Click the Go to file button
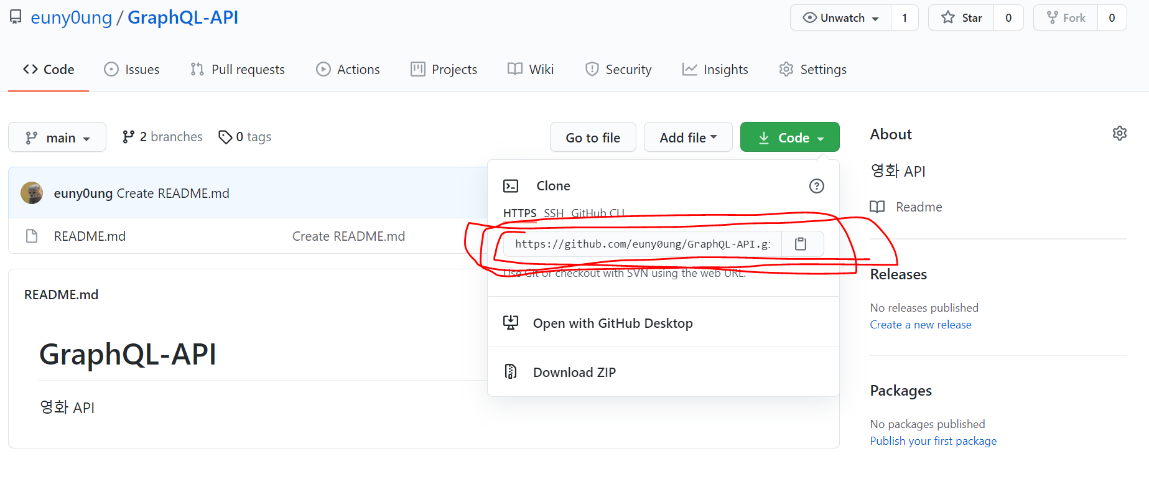1149x479 pixels. tap(593, 137)
